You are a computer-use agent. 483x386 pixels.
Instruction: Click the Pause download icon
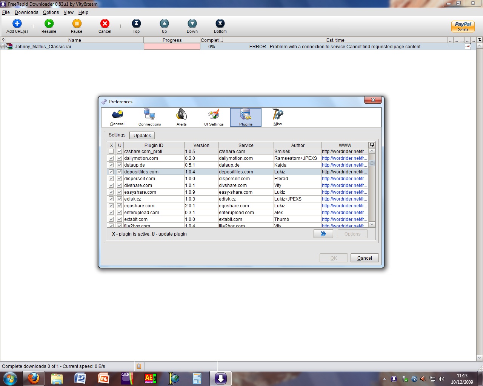[77, 24]
